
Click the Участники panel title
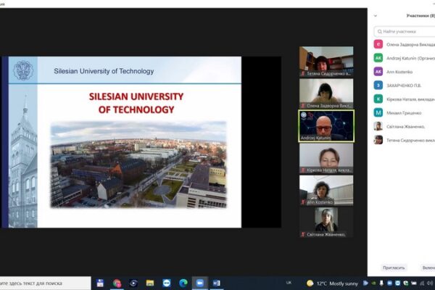[420, 16]
